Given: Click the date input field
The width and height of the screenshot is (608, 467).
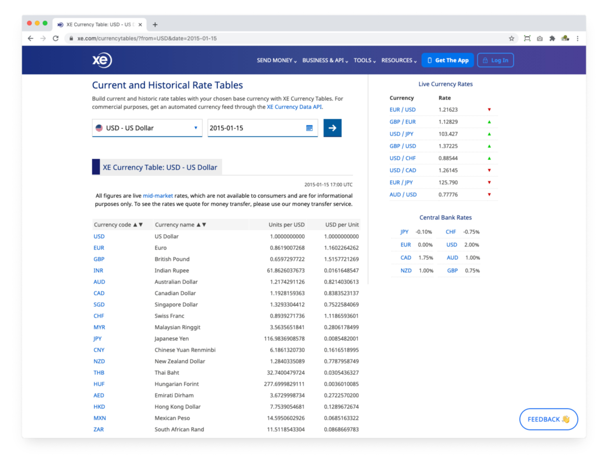Looking at the screenshot, I should coord(255,128).
